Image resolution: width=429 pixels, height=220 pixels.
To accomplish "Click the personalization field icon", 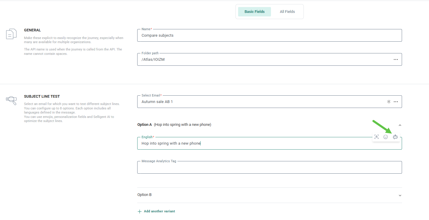I will click(x=377, y=137).
